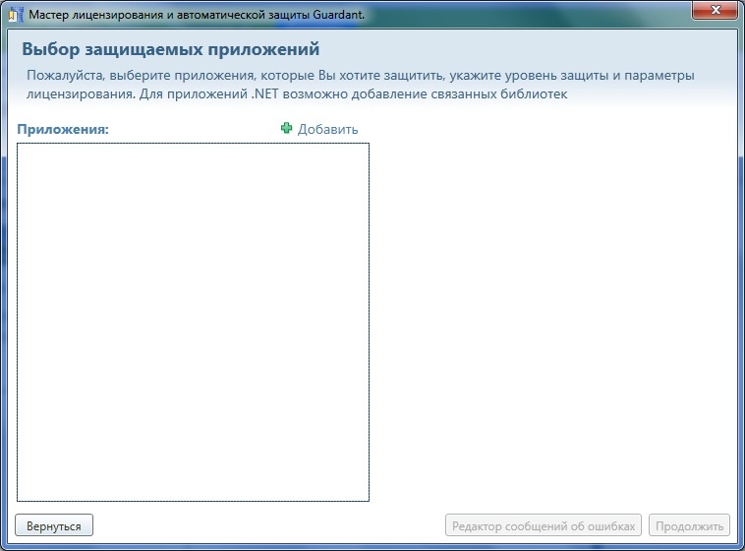Click the Вернуться button
Image resolution: width=745 pixels, height=551 pixels.
[55, 525]
